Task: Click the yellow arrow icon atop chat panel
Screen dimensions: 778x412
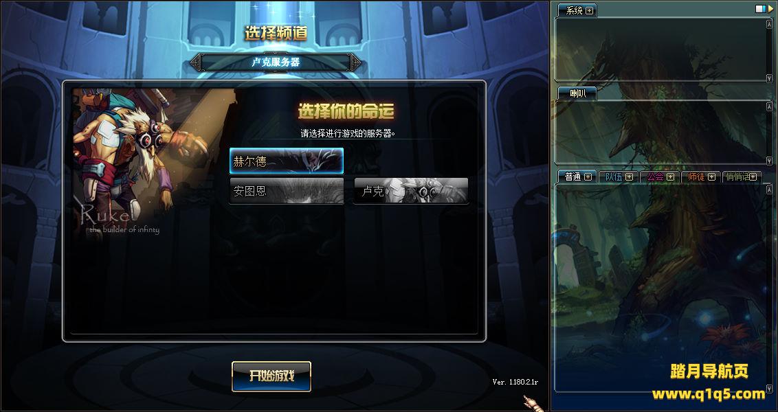Action: click(771, 9)
